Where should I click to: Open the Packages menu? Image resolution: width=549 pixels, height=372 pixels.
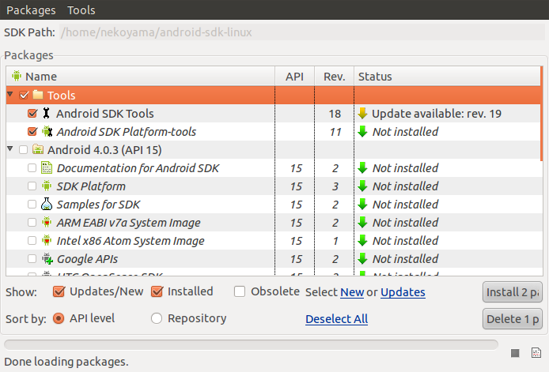tap(31, 10)
